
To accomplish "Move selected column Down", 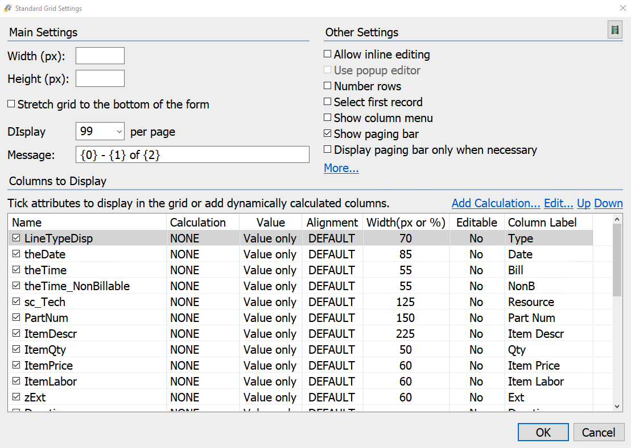I will tap(608, 203).
